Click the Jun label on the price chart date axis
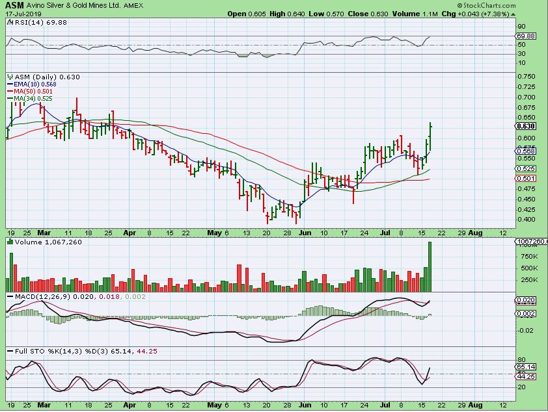The image size is (548, 412). coord(305,233)
